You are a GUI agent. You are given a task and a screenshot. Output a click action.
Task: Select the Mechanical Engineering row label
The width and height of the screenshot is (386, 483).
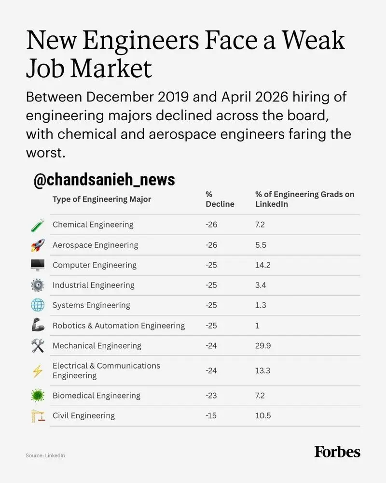coord(96,346)
